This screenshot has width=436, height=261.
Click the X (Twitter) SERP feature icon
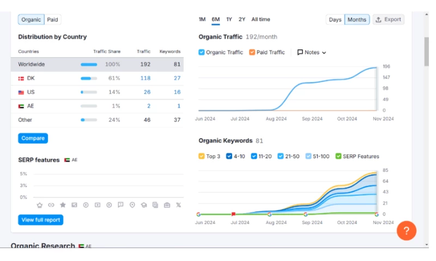(178, 205)
